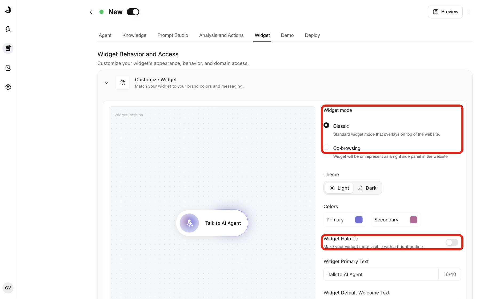The image size is (480, 299).
Task: Select the Classic widget mode radio
Action: [x=326, y=125]
